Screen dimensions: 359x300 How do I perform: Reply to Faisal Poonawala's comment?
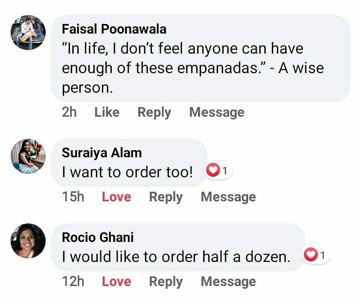154,112
